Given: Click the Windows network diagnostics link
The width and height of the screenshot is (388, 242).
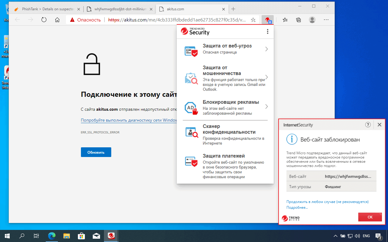Looking at the screenshot, I should pos(129,120).
